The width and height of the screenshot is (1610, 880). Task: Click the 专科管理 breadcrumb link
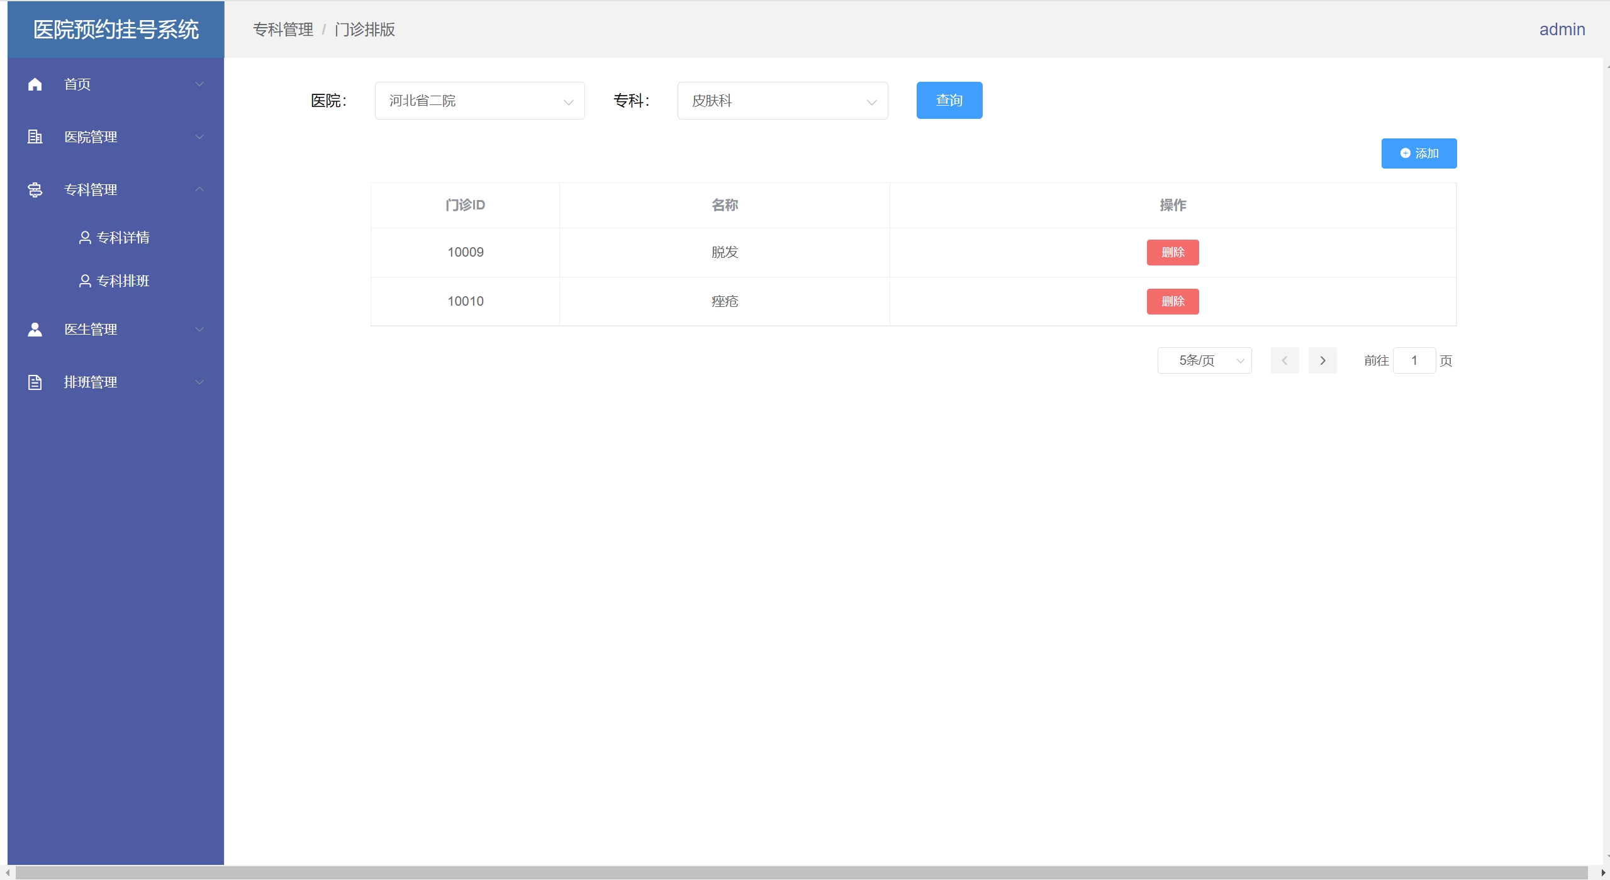click(282, 30)
